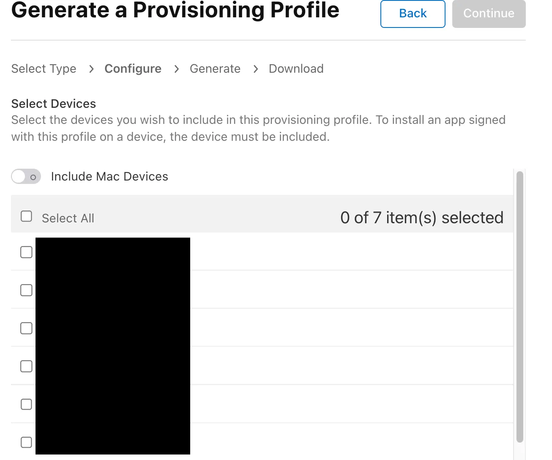Select the second device row checkbox
Viewport: 552px width, 460px height.
(26, 290)
